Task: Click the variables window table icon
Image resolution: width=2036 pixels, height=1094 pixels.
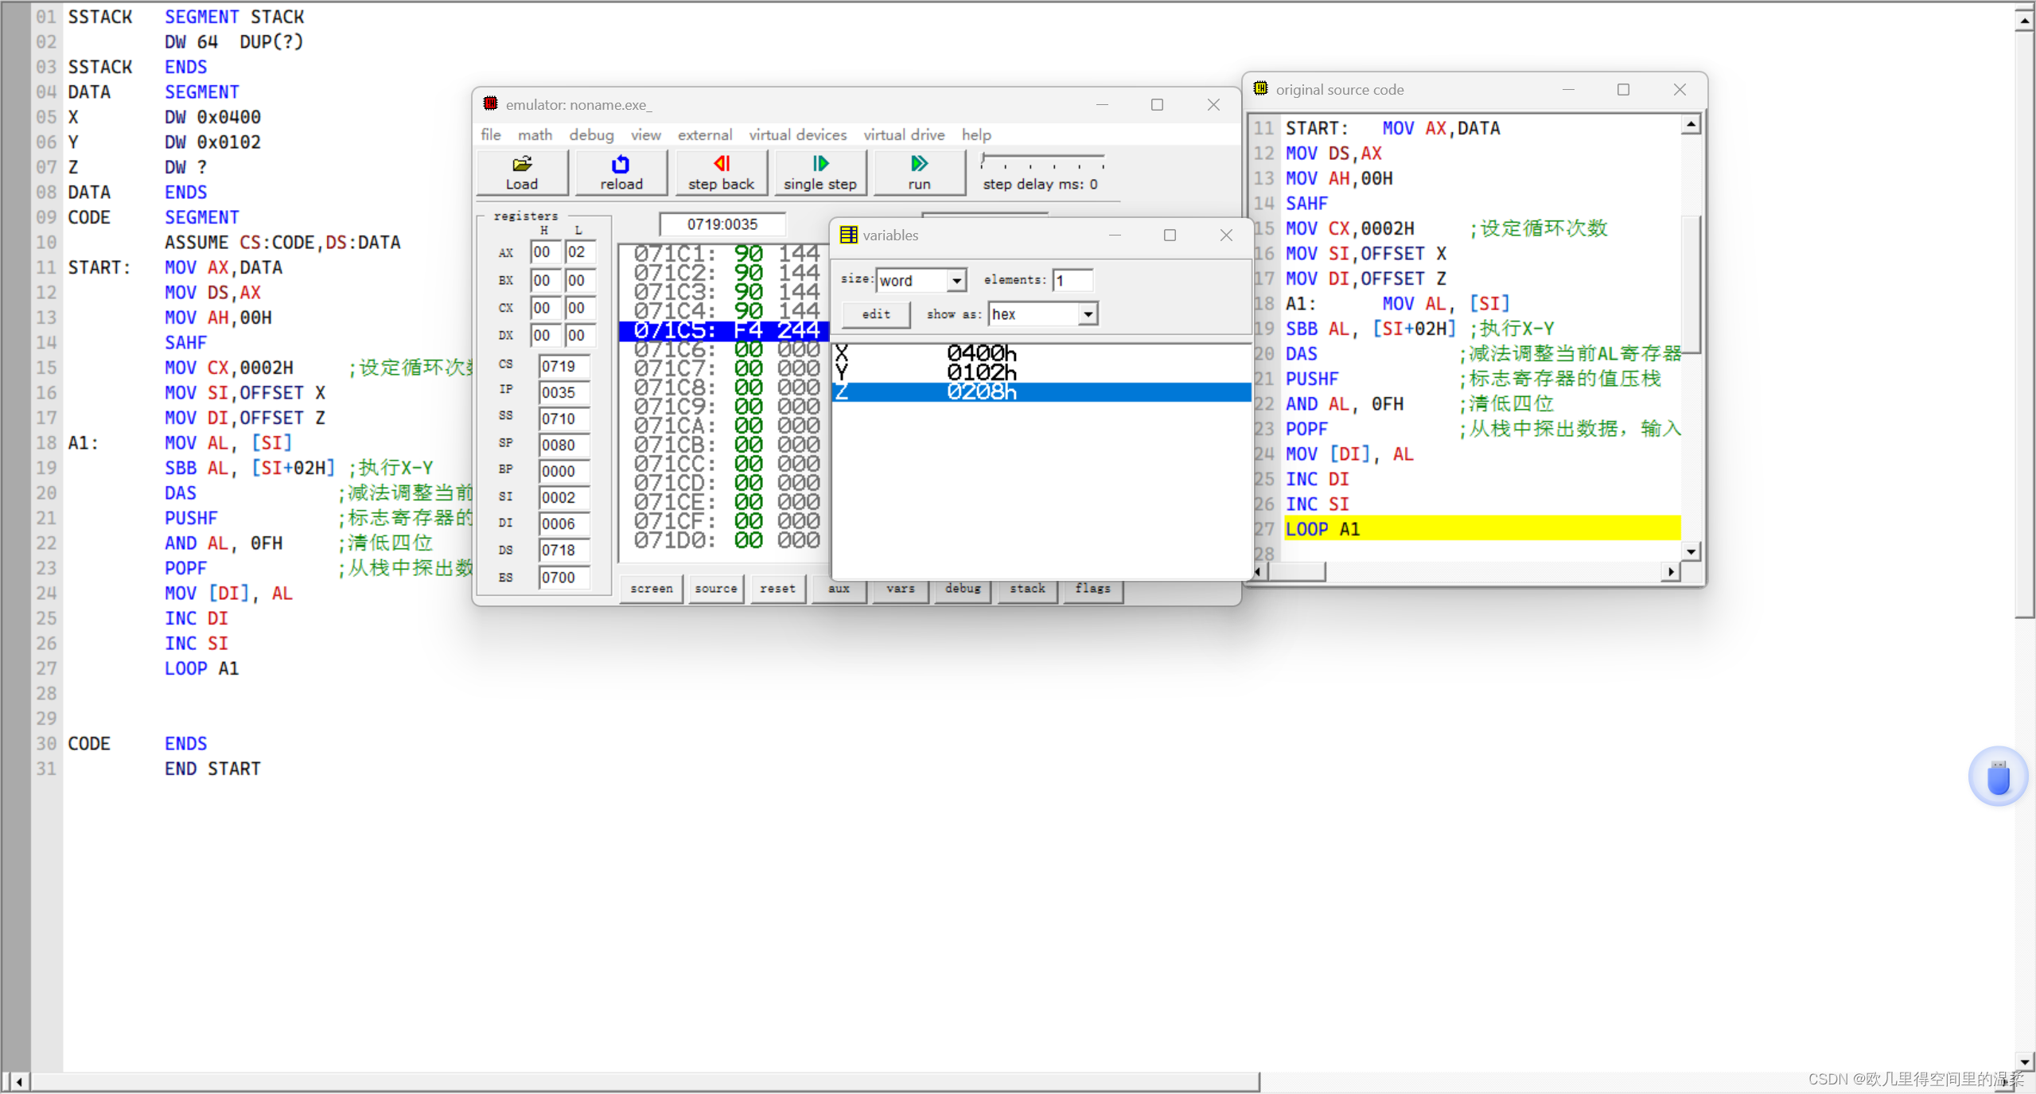Action: click(849, 235)
